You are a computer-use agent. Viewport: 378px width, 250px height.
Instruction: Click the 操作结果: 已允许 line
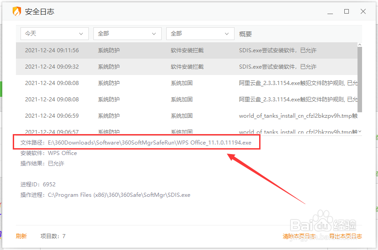42,164
